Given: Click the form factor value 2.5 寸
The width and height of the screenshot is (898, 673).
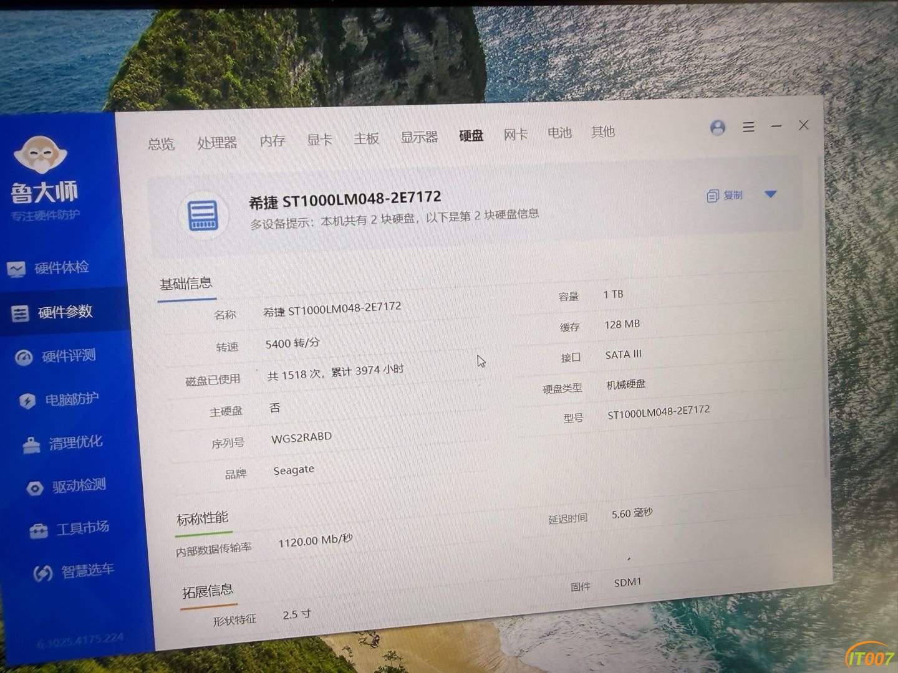Looking at the screenshot, I should pyautogui.click(x=297, y=614).
